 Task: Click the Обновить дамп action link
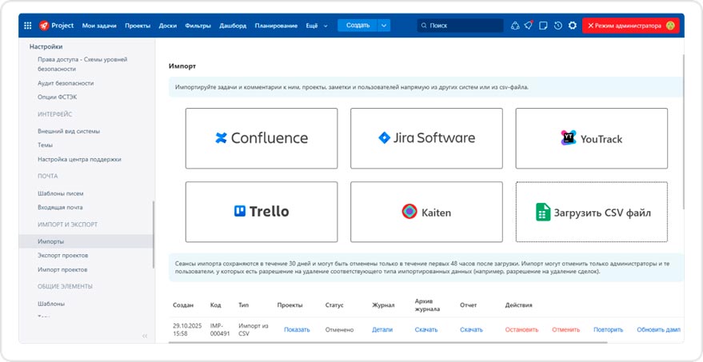tap(659, 330)
